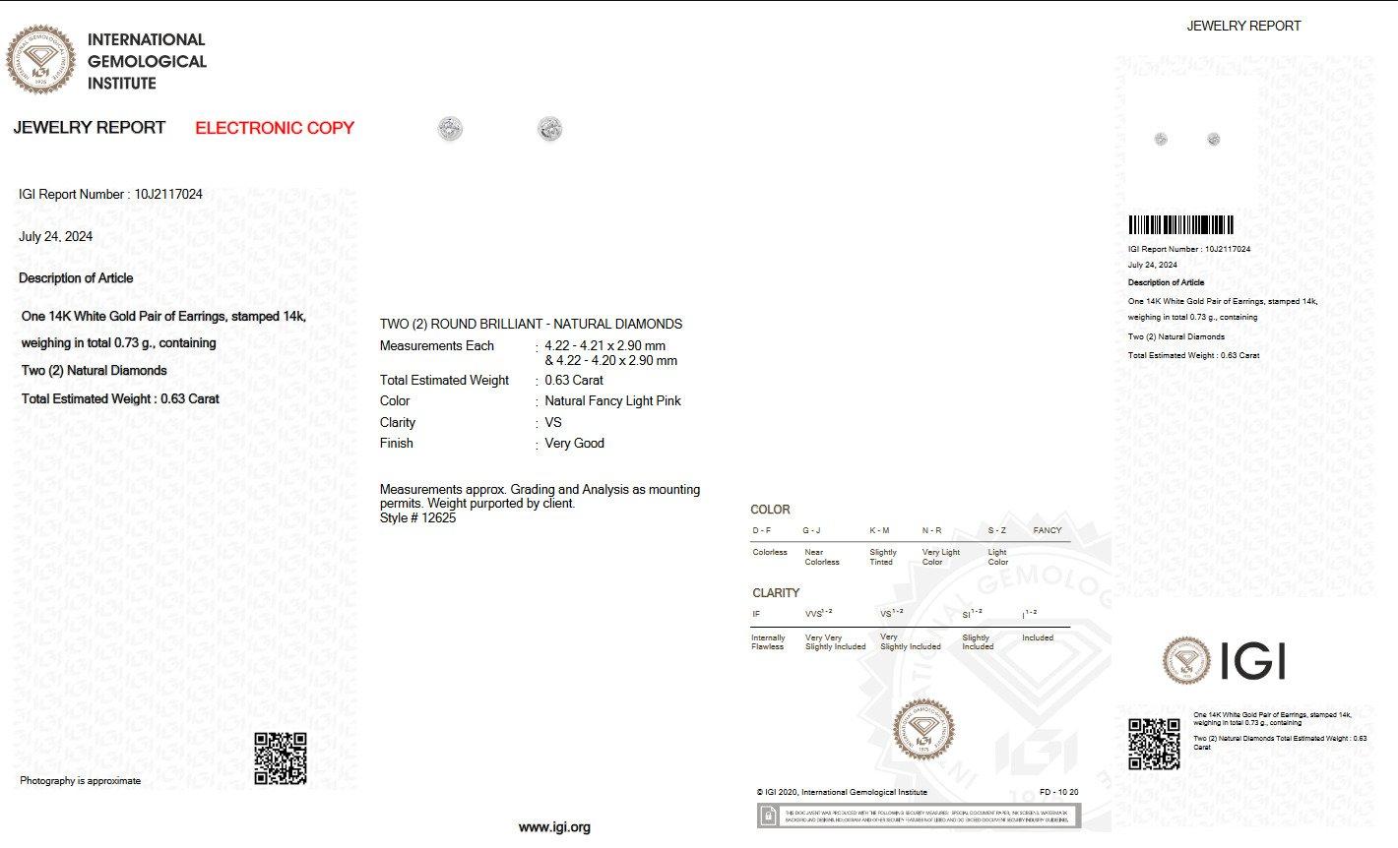Click the right small diamond photo in right panel
The width and height of the screenshot is (1398, 848).
tap(1214, 140)
